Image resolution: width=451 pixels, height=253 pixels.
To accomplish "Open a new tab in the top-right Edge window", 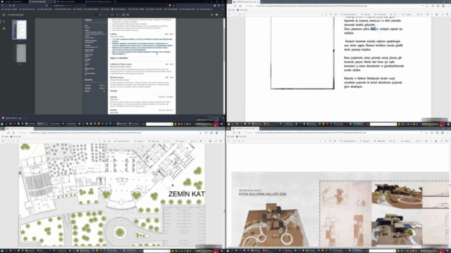I will [262, 1].
